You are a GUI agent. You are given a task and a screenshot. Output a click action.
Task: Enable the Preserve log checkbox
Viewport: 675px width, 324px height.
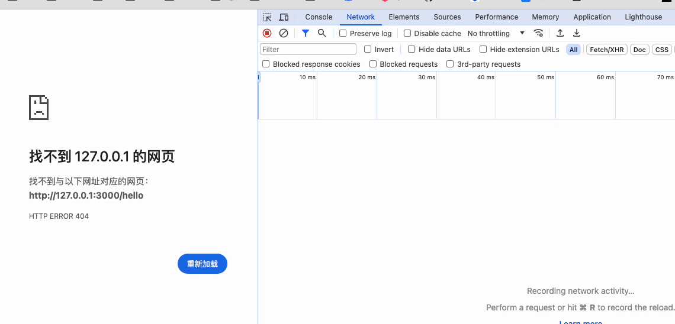click(x=343, y=33)
